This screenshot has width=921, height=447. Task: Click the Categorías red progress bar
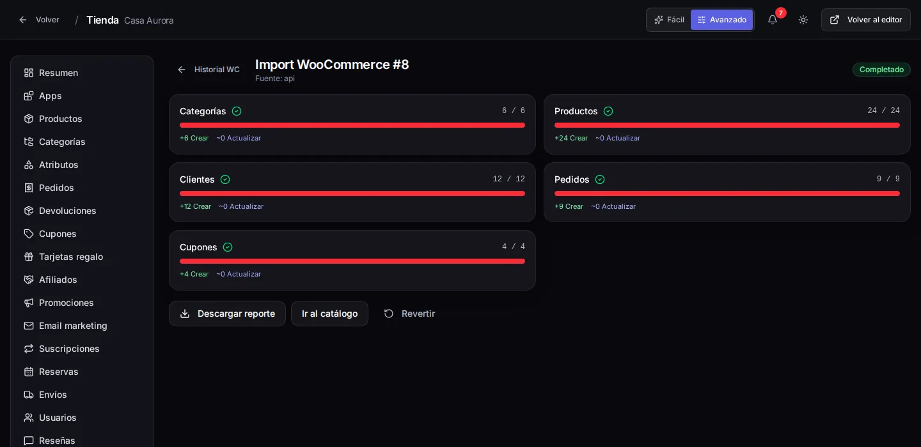coord(352,125)
